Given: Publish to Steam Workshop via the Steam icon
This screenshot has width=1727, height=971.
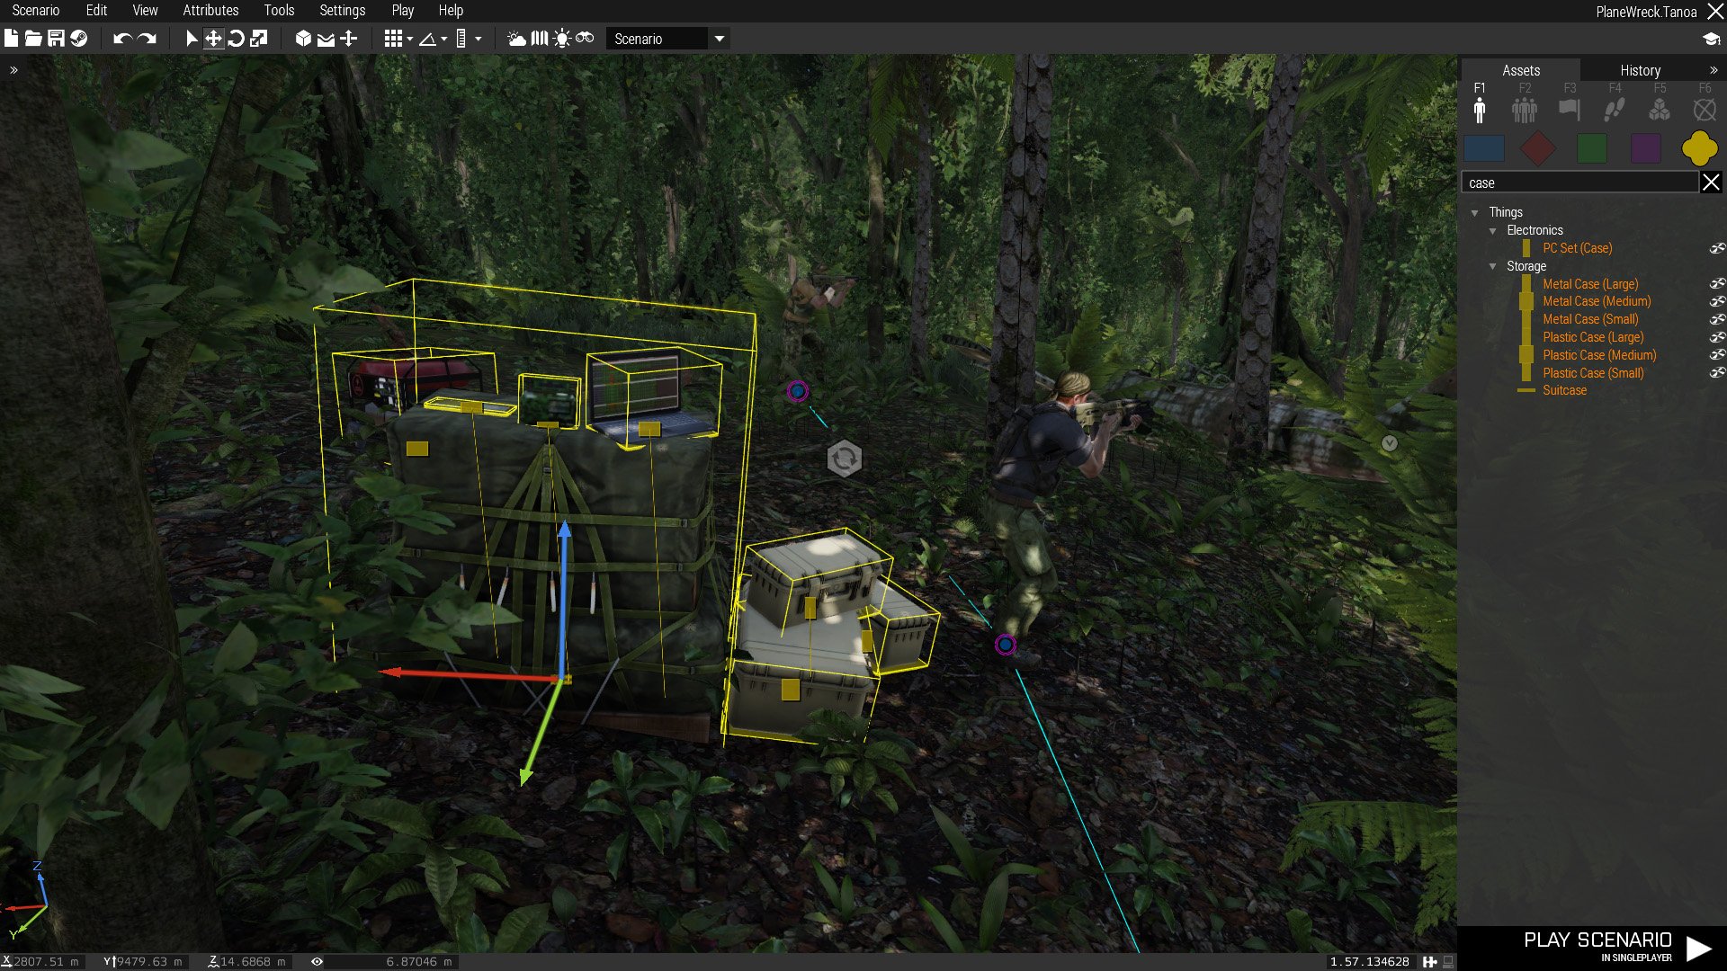Looking at the screenshot, I should coord(79,39).
